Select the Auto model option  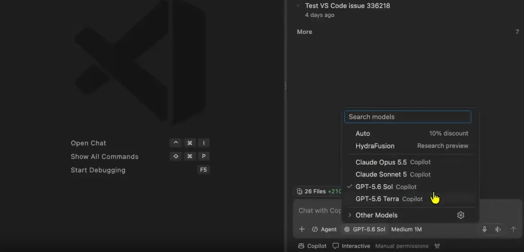[410, 134]
